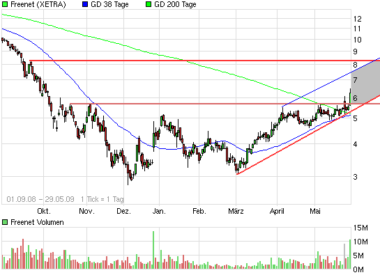
Task: Click the price axis value 10
Action: (x=357, y=40)
